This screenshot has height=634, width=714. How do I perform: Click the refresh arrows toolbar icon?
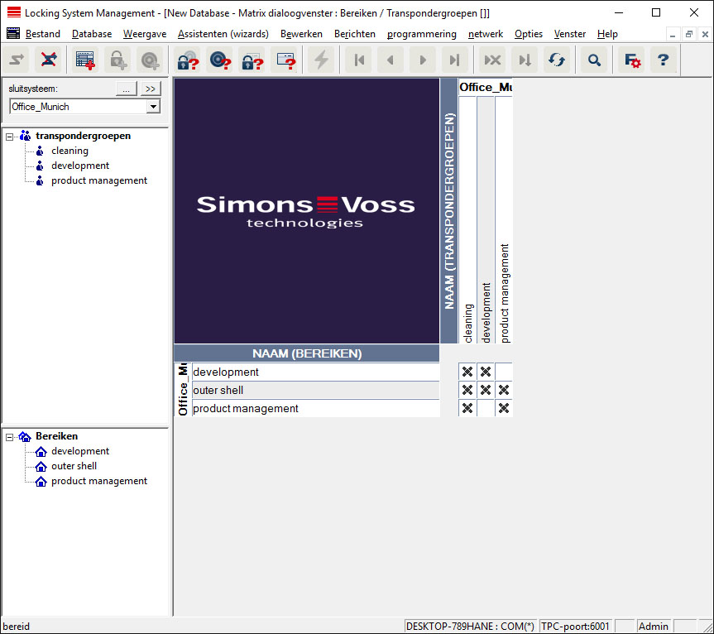[557, 60]
